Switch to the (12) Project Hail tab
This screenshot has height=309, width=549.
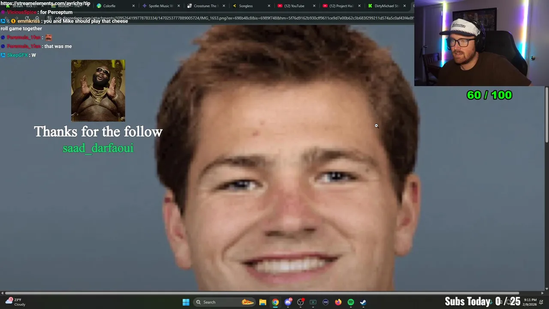pos(341,6)
